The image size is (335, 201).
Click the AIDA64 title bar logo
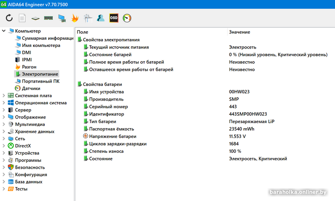(x=3, y=4)
